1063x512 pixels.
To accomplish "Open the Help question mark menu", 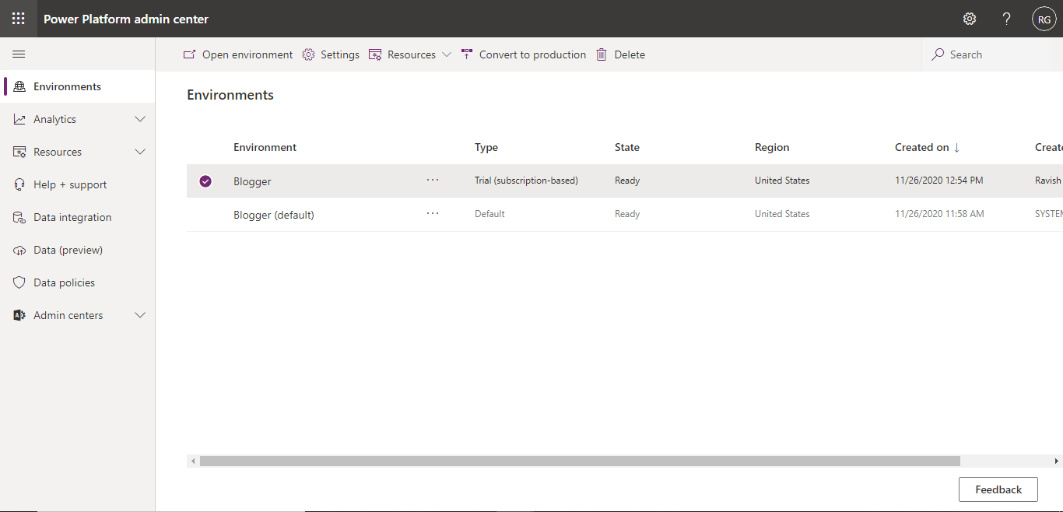I will pyautogui.click(x=1006, y=18).
